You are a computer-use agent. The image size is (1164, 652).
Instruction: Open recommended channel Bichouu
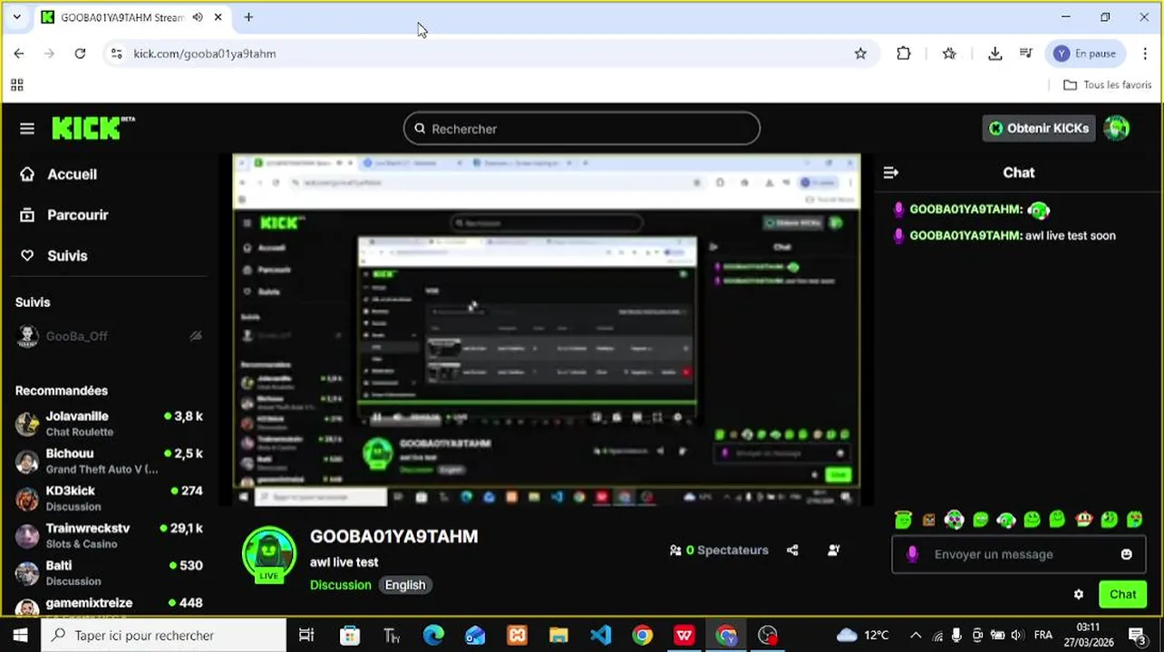(x=109, y=460)
